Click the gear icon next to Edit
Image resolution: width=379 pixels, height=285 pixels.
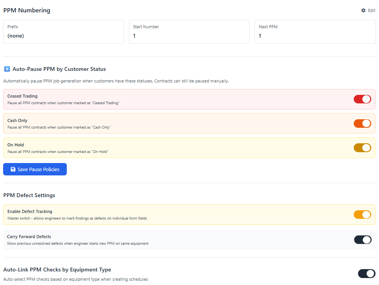tap(363, 10)
